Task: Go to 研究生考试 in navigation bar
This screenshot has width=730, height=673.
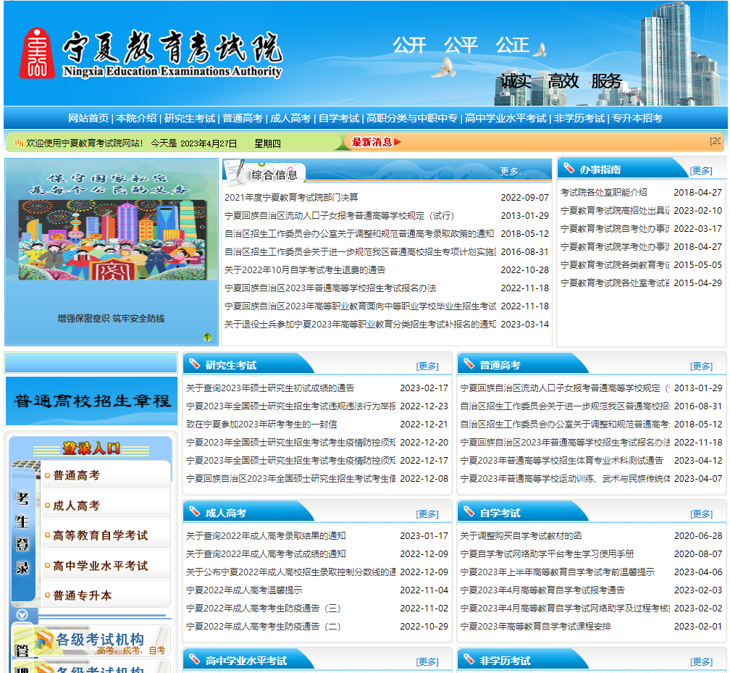Action: (x=190, y=118)
